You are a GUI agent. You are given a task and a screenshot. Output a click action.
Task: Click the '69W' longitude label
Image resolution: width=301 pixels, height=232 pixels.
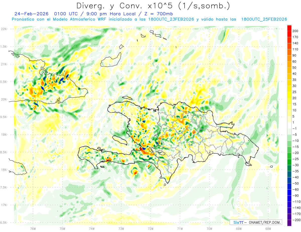(239, 228)
